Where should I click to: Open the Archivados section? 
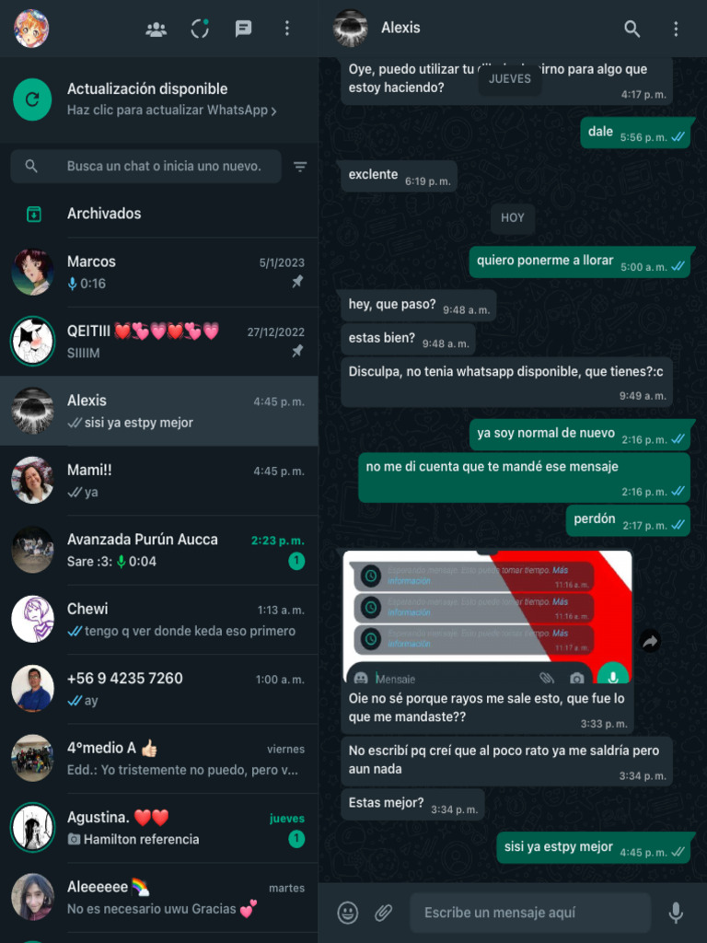[159, 214]
